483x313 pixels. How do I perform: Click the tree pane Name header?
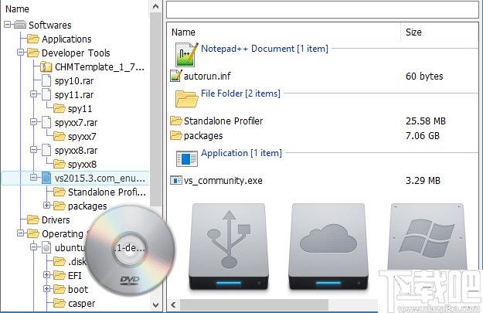(17, 9)
